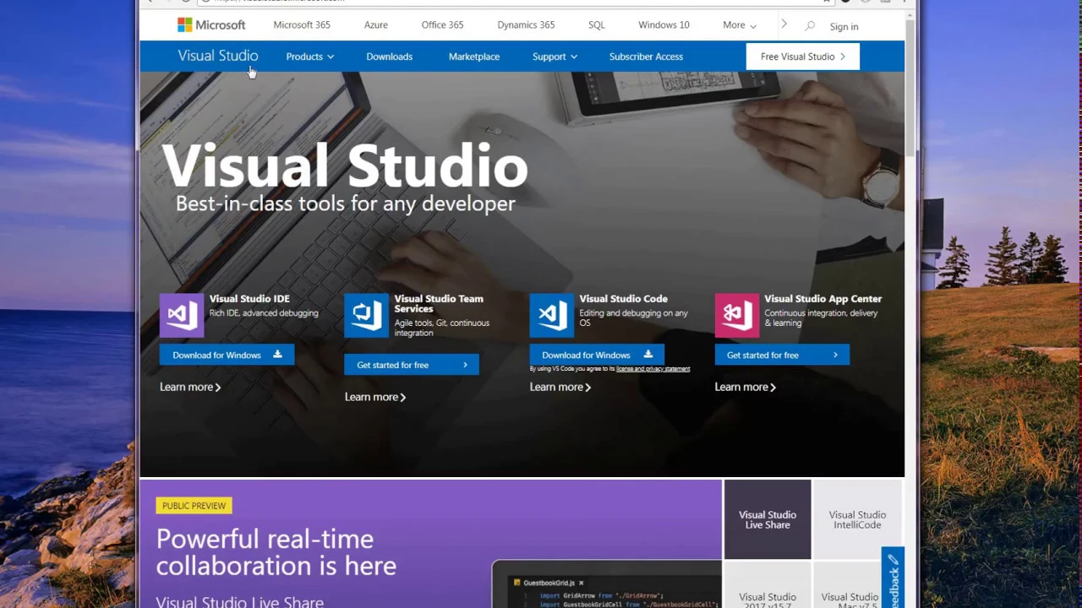Learn more about Visual Studio Code
Viewport: 1082px width, 608px height.
(560, 387)
